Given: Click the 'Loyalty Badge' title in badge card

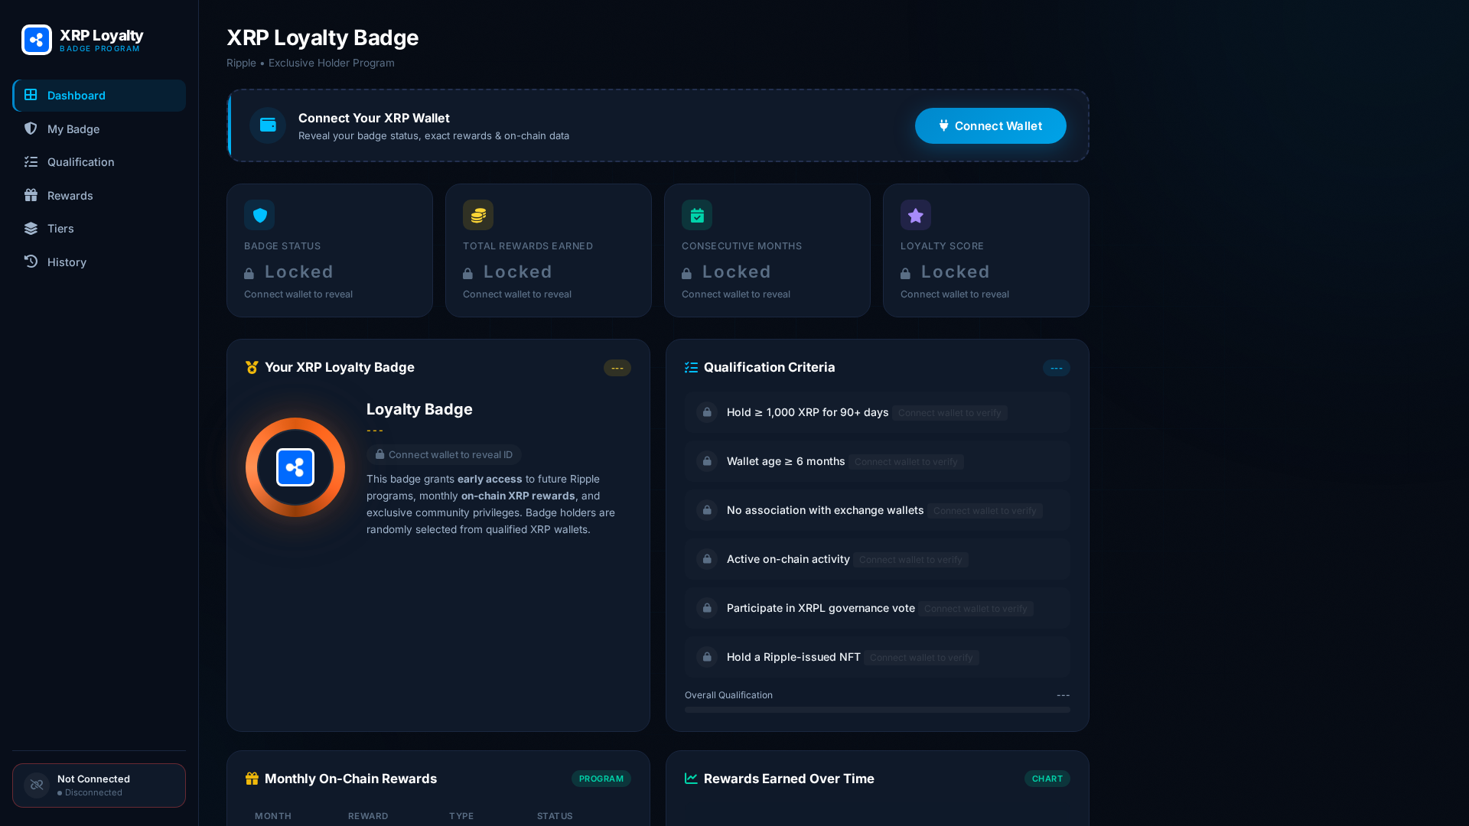Looking at the screenshot, I should 419,409.
